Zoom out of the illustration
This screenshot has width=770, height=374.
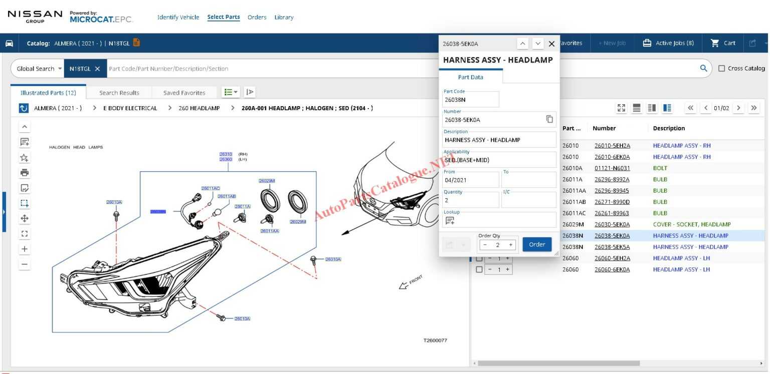(25, 264)
